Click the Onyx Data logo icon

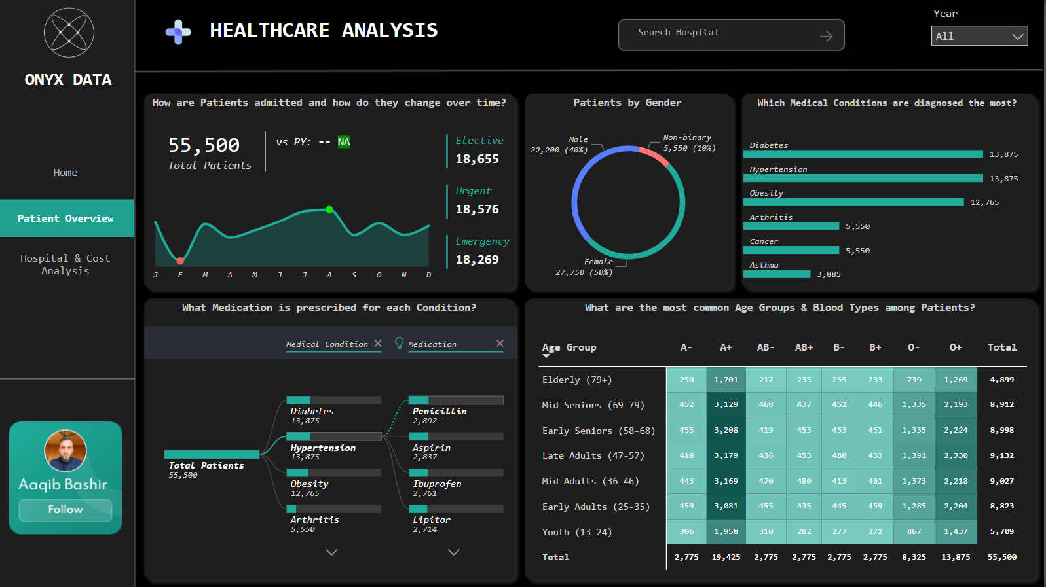tap(69, 33)
